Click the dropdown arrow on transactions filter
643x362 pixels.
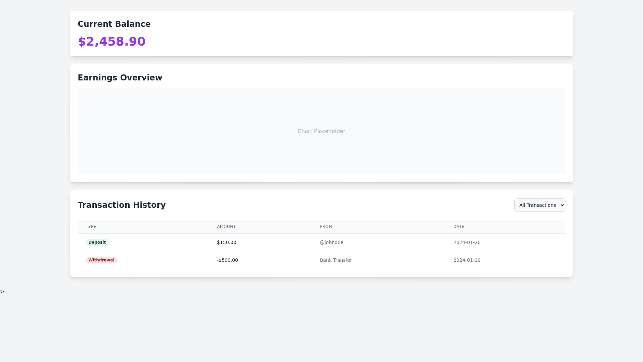click(x=562, y=205)
